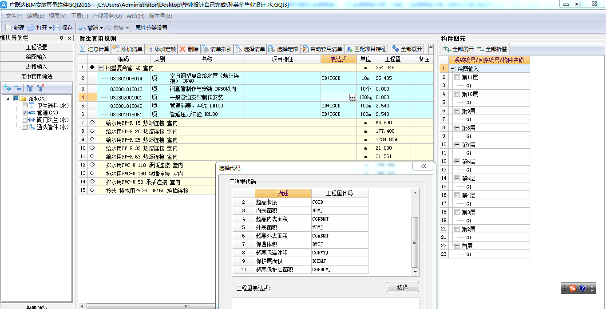Click the 选择代码 list vertical scrollbar thumb
The image size is (606, 309).
coord(415,242)
